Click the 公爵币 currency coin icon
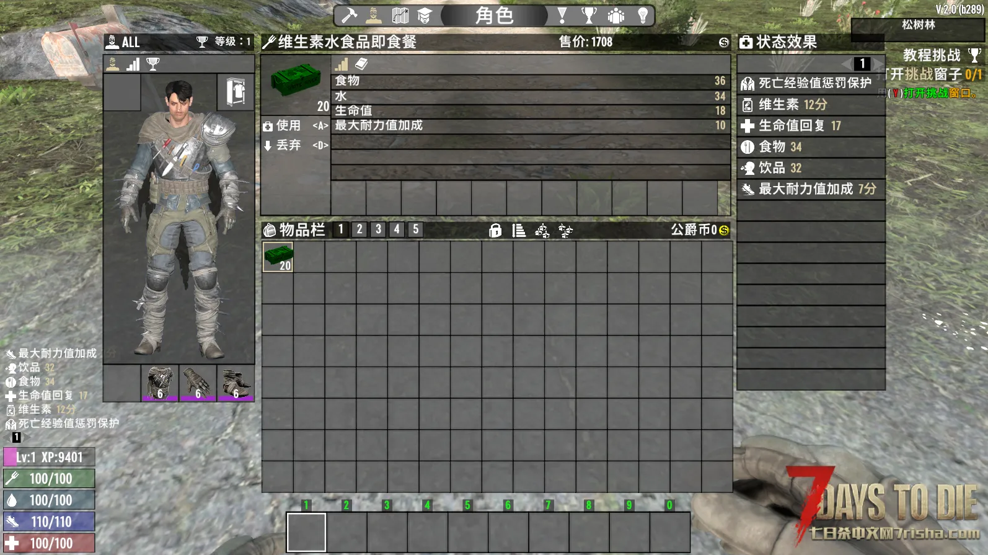Viewport: 988px width, 555px height. click(x=723, y=231)
